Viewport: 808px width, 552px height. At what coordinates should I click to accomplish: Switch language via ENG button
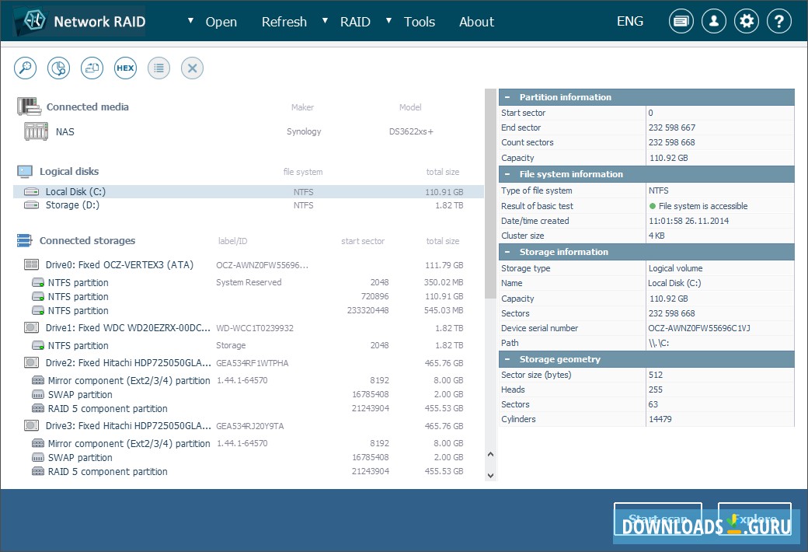click(629, 22)
